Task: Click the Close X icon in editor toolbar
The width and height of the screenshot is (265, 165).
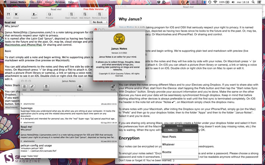Action: (x=16, y=14)
